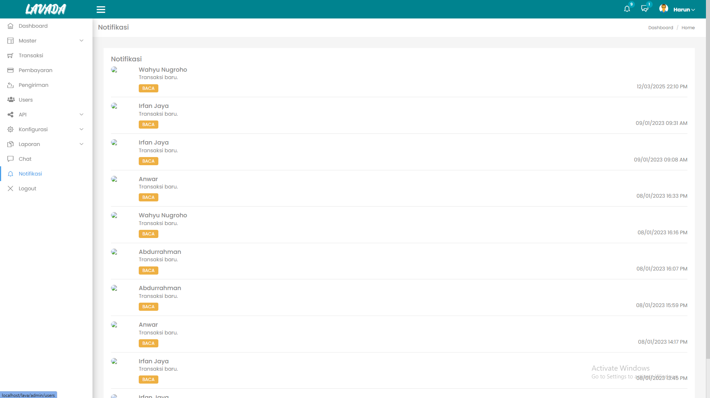Open the Harun account dropdown
This screenshot has height=398, width=710.
click(684, 10)
